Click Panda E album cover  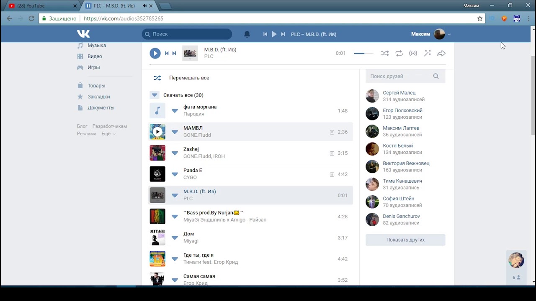click(157, 174)
